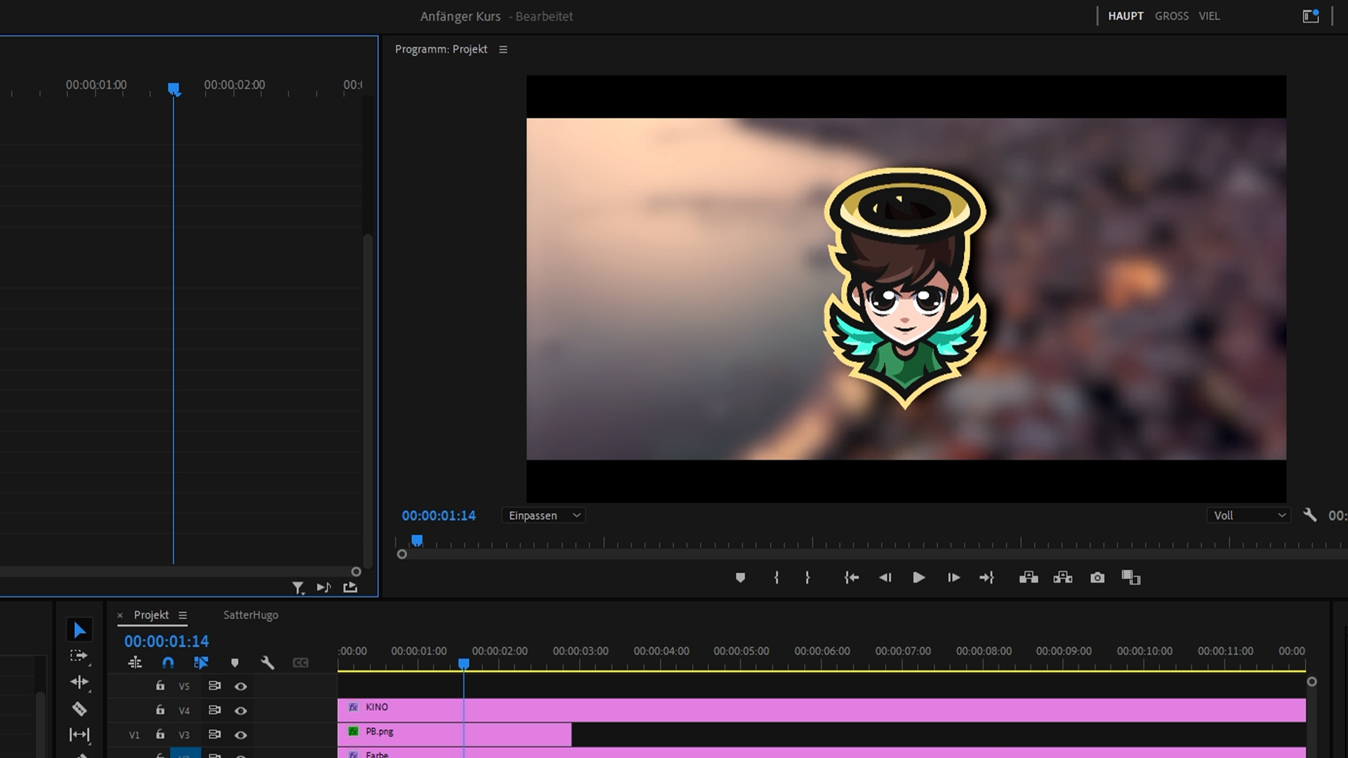Add a marker in Program monitor
The height and width of the screenshot is (758, 1348).
[x=740, y=578]
